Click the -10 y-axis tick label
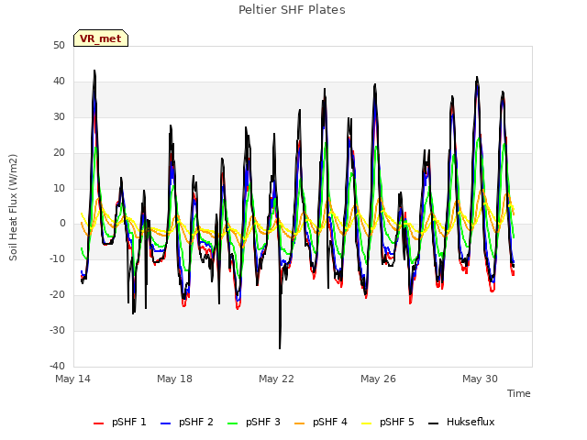The height and width of the screenshot is (440, 587). click(x=58, y=258)
